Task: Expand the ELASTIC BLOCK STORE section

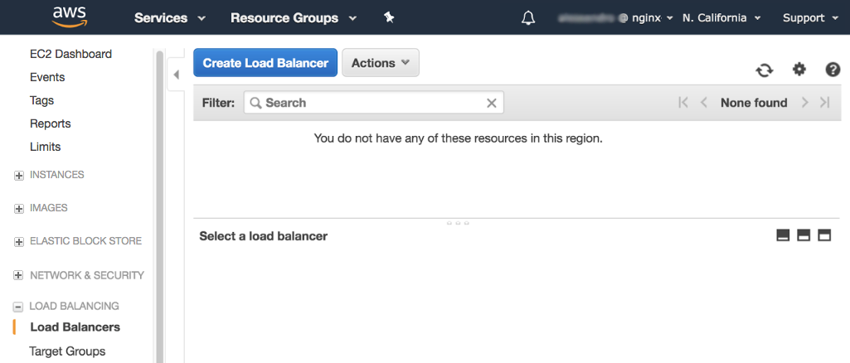Action: (x=18, y=242)
